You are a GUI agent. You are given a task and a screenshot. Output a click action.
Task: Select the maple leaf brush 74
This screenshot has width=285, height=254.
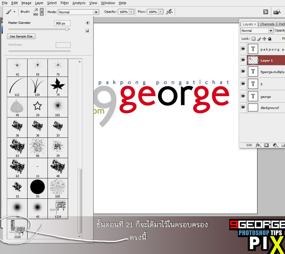(x=58, y=87)
